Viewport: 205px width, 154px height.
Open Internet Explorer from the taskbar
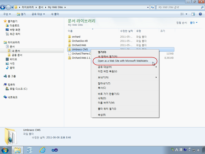(x=42, y=150)
